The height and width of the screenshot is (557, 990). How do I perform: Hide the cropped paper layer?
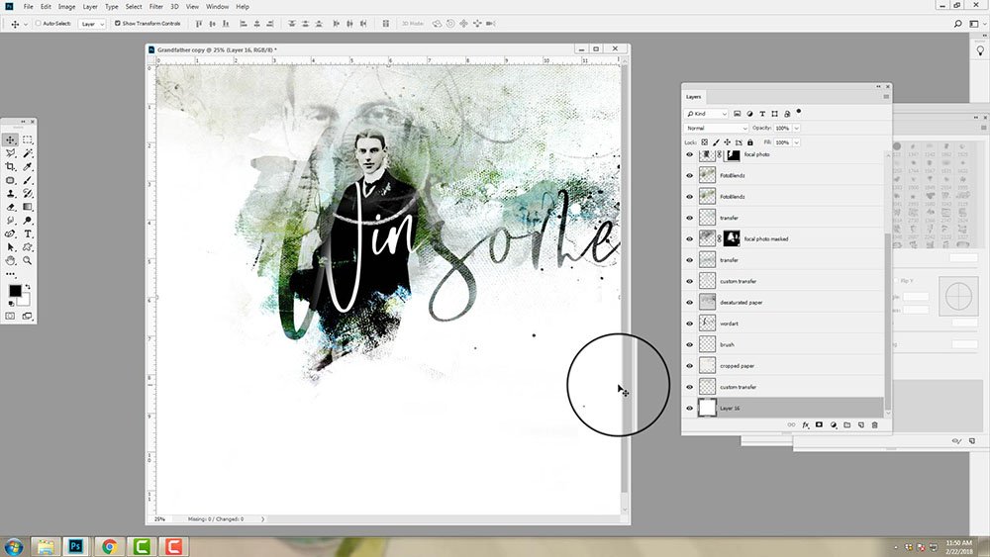pos(689,366)
